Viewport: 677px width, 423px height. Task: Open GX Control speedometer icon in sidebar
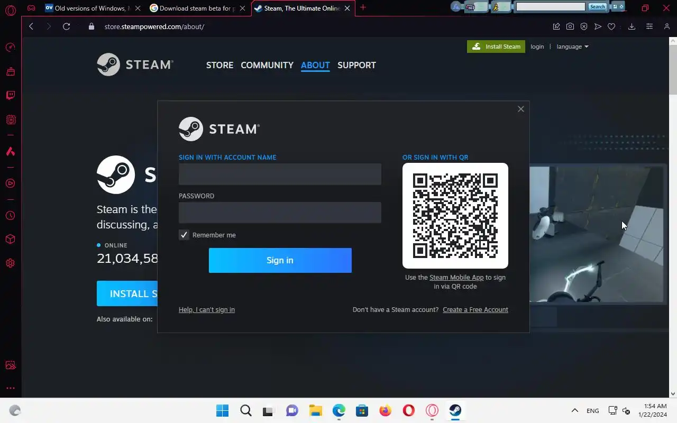[x=11, y=48]
